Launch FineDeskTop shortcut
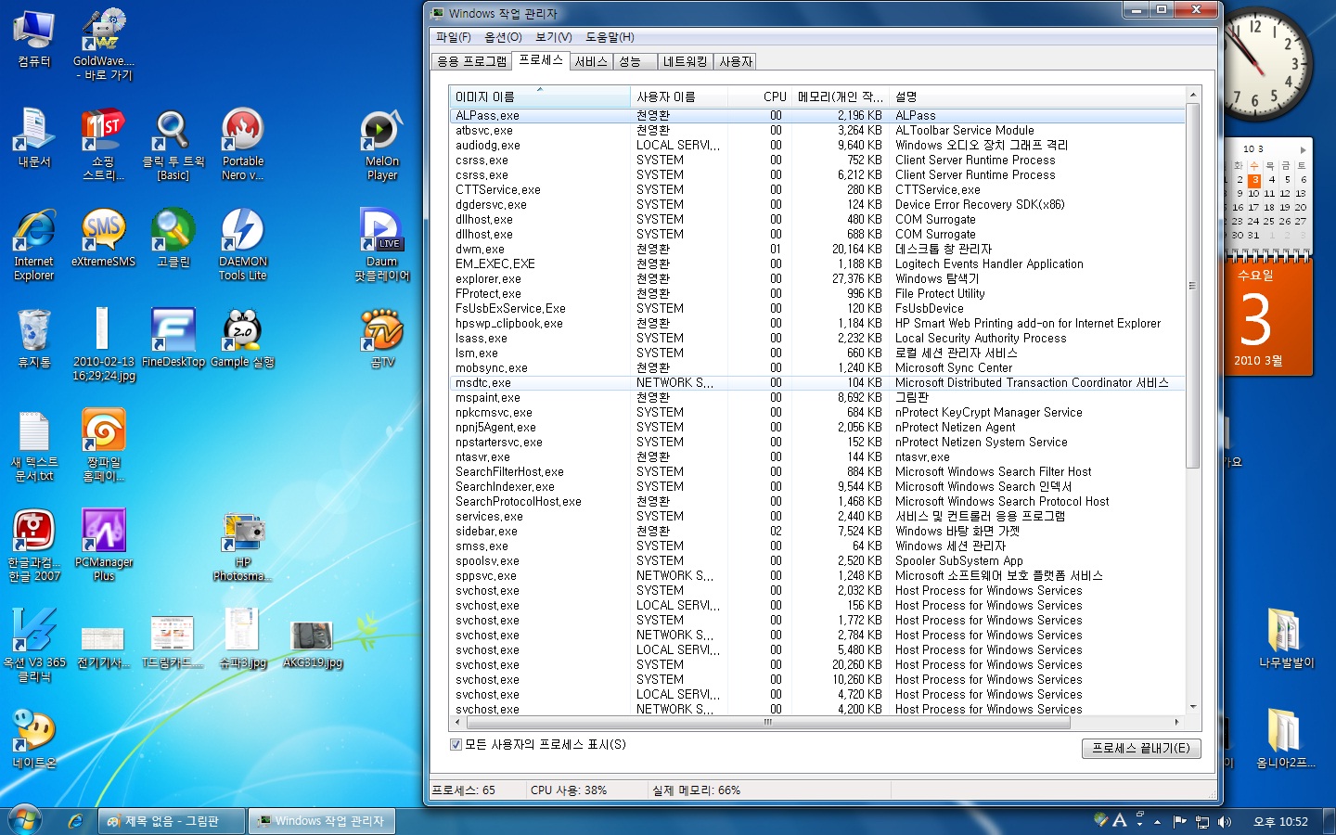Viewport: 1336px width, 835px height. pyautogui.click(x=173, y=339)
